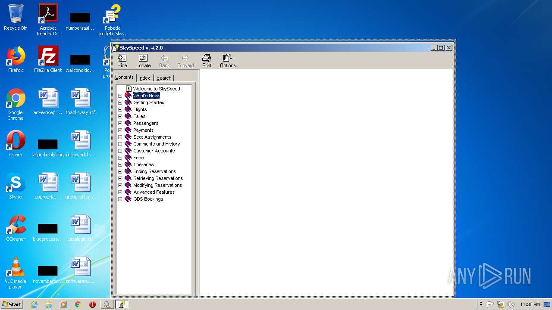The width and height of the screenshot is (552, 310).
Task: Select the Getting Started book icon
Action: 128,102
